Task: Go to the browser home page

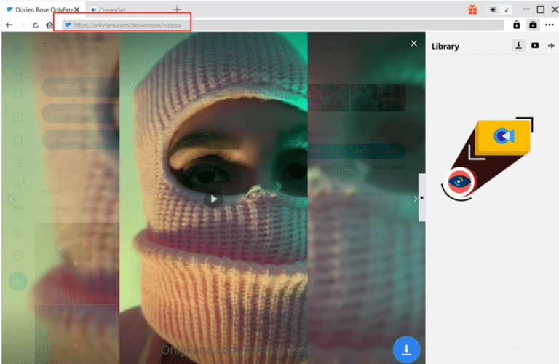Action: 49,25
